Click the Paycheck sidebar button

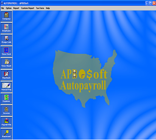(6, 75)
